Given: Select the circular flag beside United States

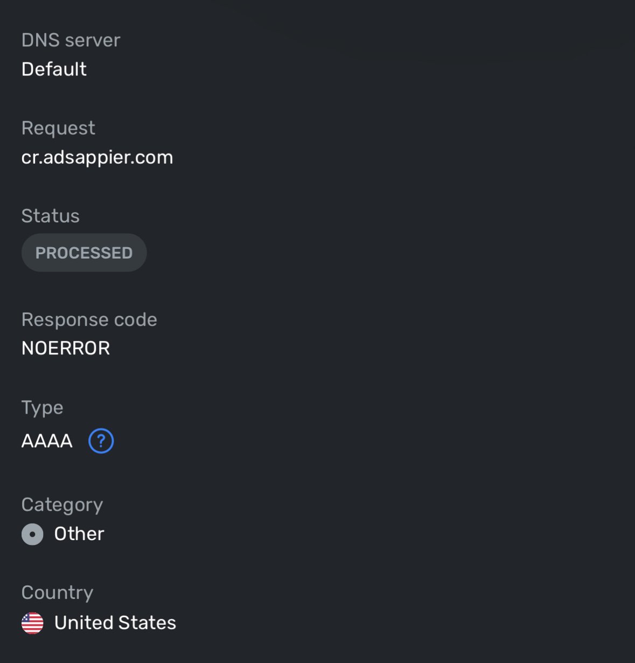Looking at the screenshot, I should pyautogui.click(x=32, y=623).
